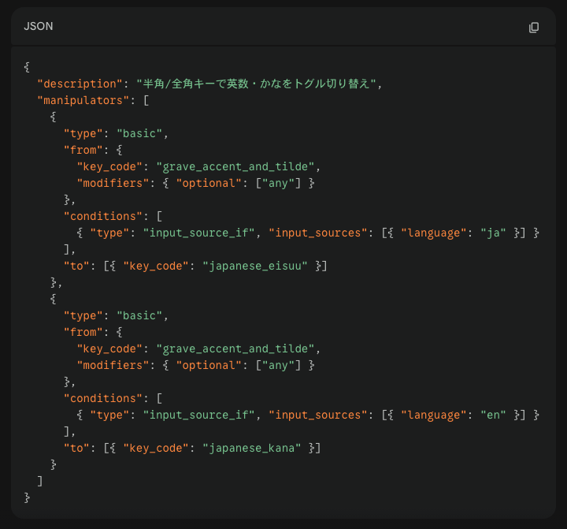Click the JSON language label in header

point(39,27)
